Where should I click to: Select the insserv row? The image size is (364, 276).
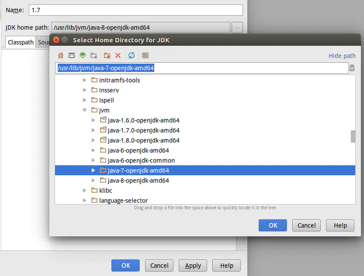(205, 90)
